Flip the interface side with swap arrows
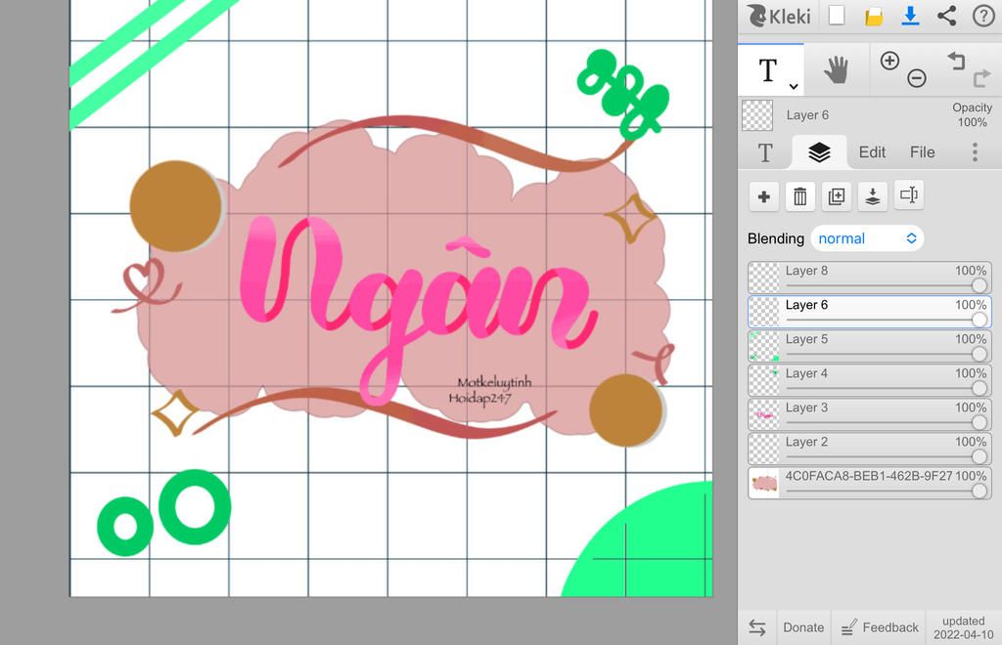 [x=757, y=627]
